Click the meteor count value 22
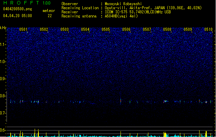Screen dimensions: 216x137 (50, 16)
